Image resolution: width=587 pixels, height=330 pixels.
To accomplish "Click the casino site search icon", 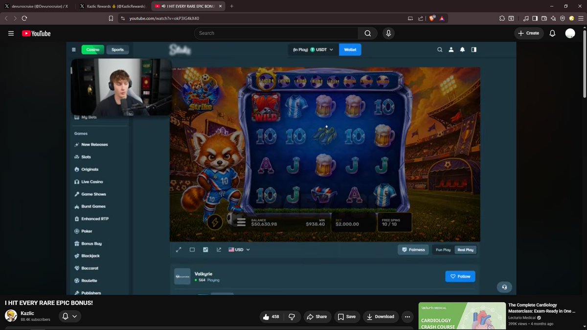I will point(440,49).
